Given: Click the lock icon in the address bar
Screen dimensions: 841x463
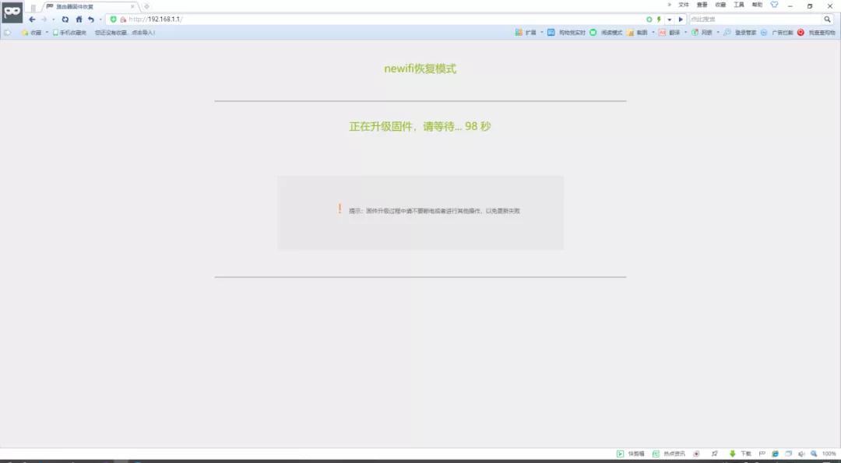Looking at the screenshot, I should [x=123, y=19].
